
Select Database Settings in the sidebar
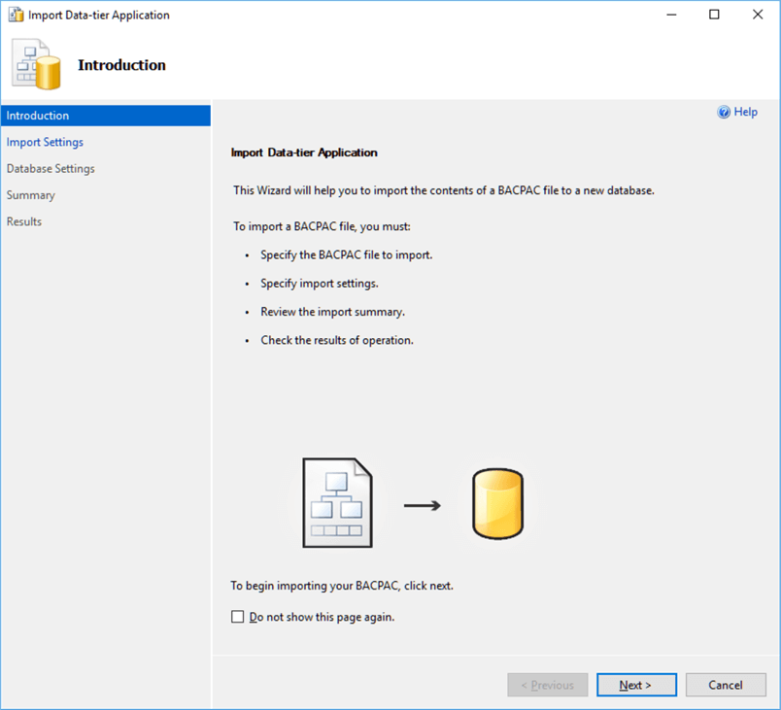click(x=51, y=168)
